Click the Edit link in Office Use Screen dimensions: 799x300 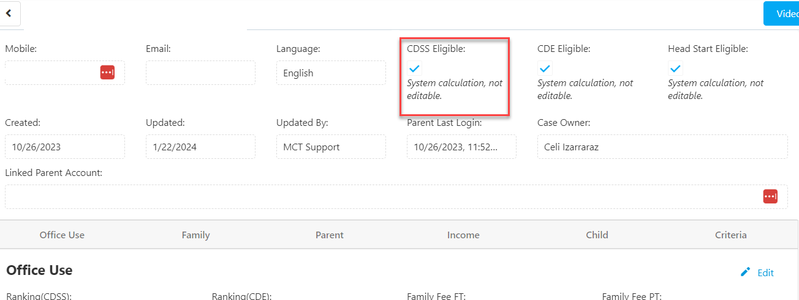click(x=765, y=273)
